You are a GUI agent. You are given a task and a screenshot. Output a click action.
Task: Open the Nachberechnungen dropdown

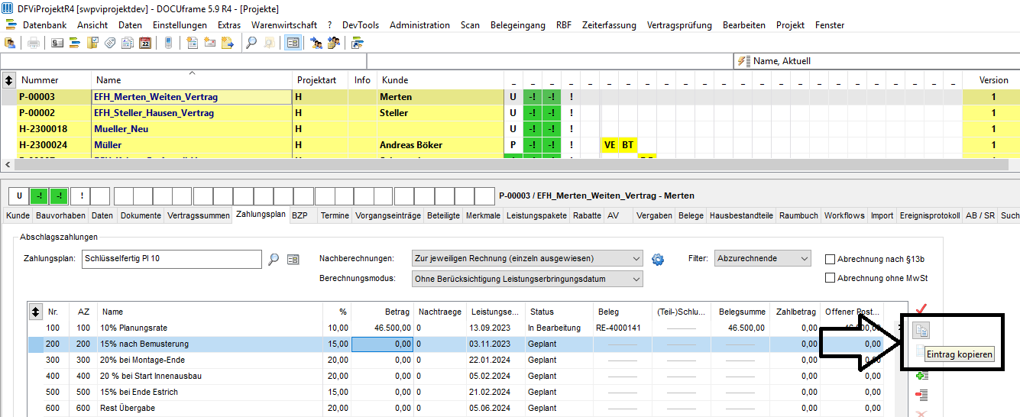pyautogui.click(x=527, y=259)
